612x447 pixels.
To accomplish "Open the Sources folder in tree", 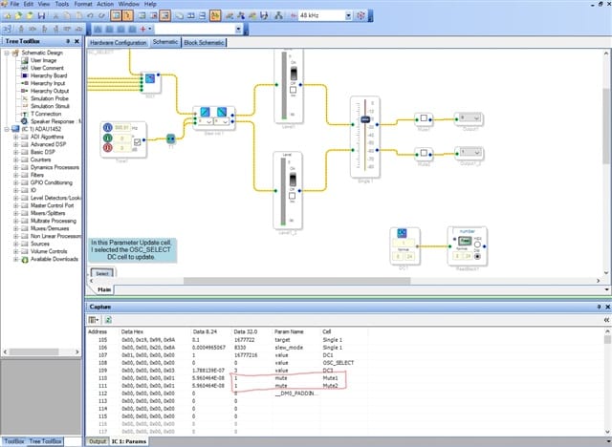I will click(40, 244).
